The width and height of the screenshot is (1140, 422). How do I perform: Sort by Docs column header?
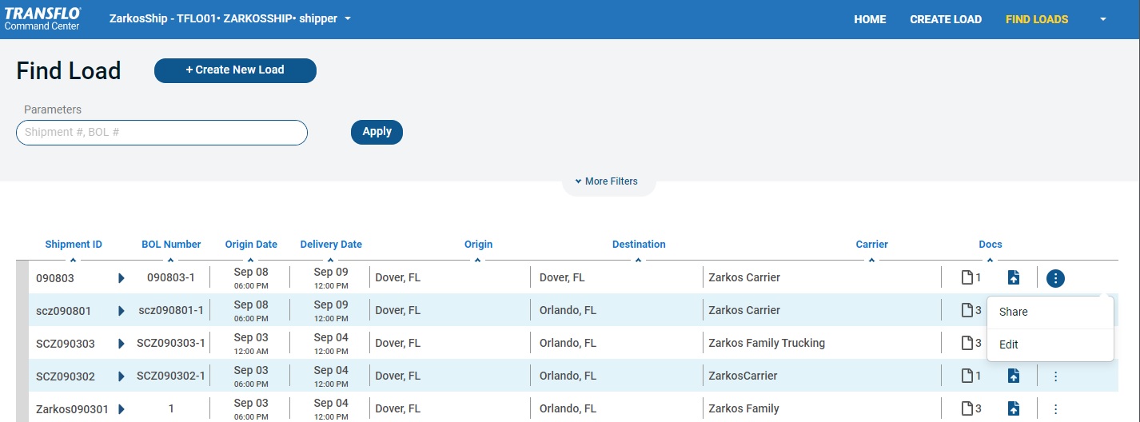tap(990, 245)
